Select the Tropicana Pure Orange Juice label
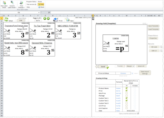Viewport: 164px width, 118px height. [16, 31]
